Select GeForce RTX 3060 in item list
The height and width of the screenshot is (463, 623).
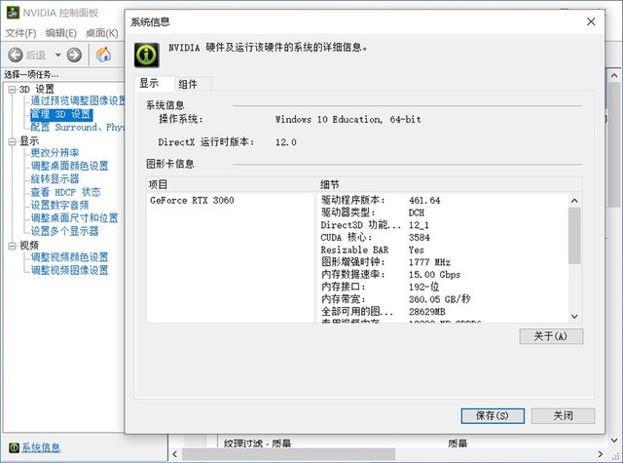click(x=192, y=201)
